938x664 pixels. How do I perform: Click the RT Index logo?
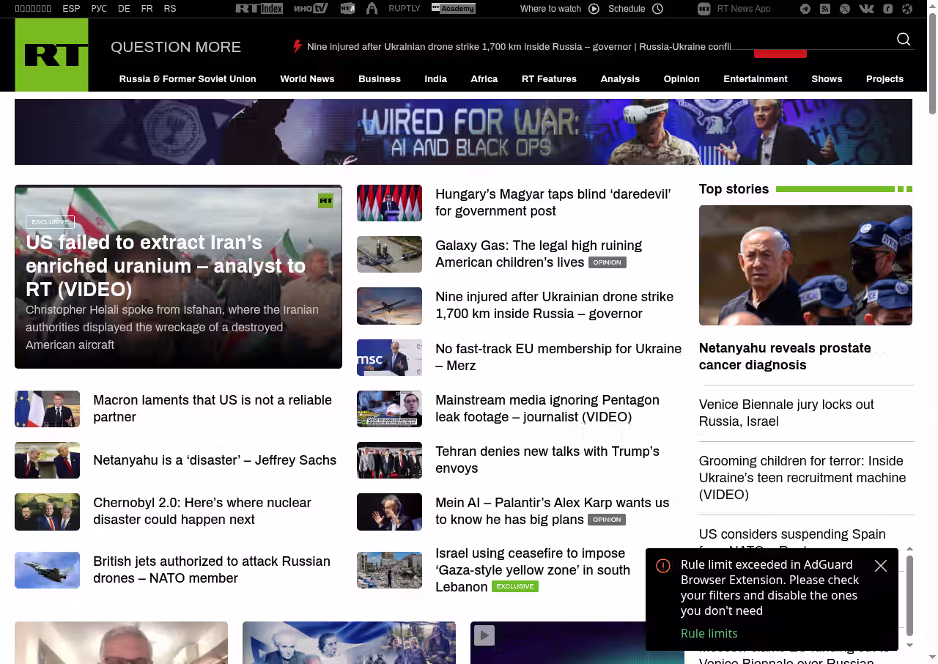(x=259, y=9)
